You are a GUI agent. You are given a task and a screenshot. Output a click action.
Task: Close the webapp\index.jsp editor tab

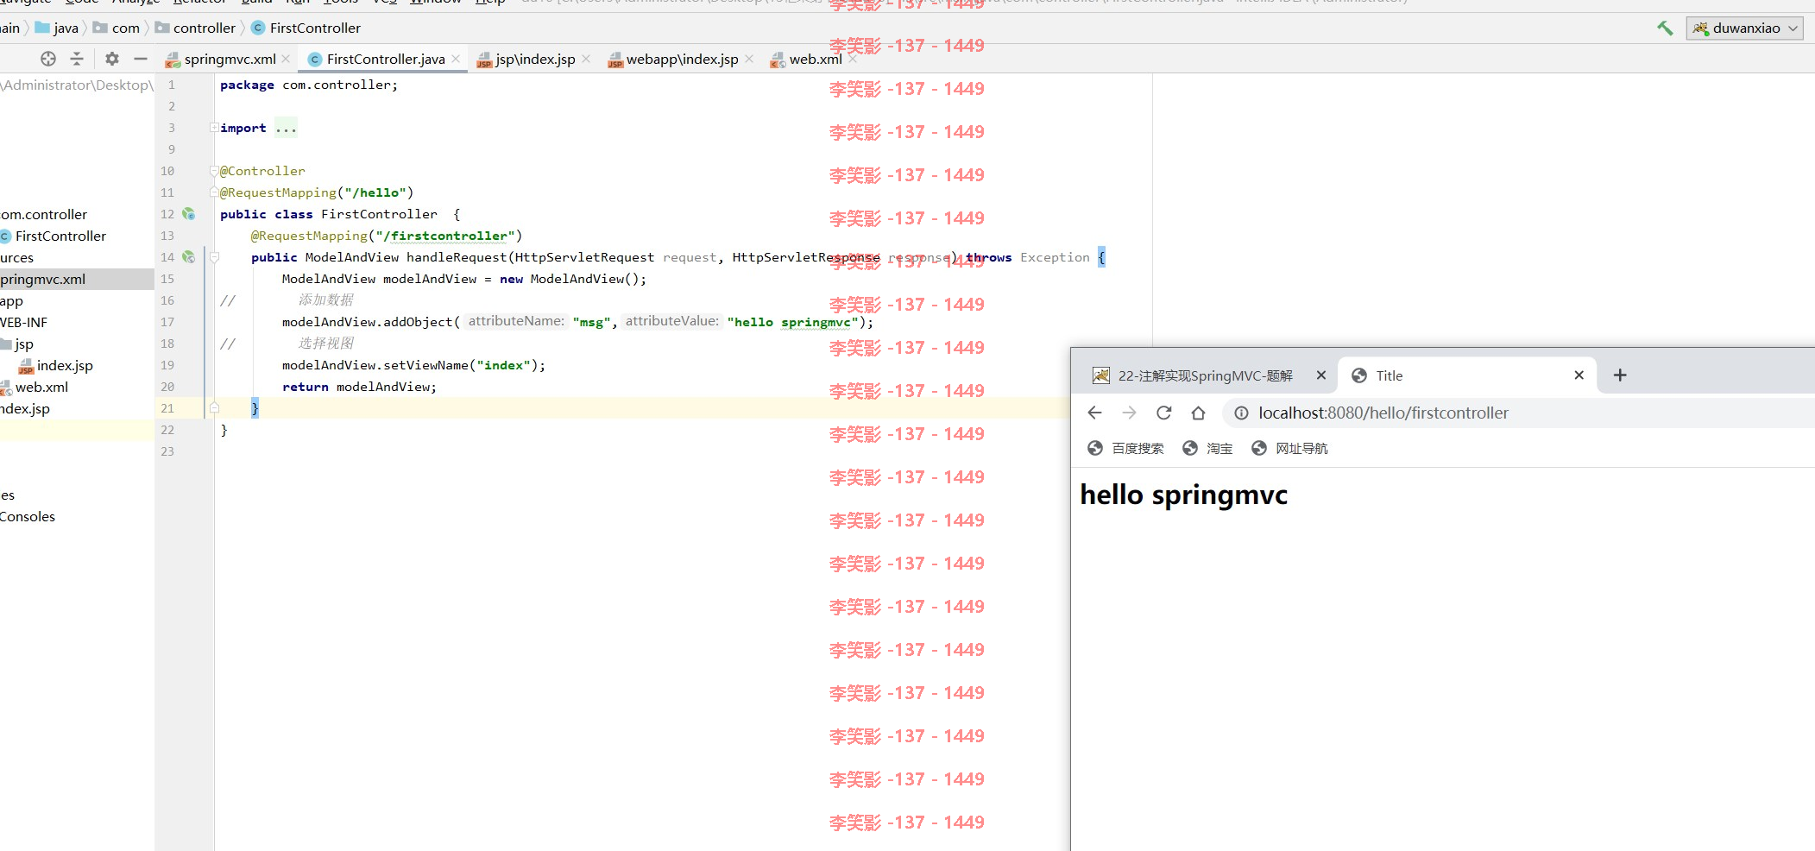[x=749, y=59]
